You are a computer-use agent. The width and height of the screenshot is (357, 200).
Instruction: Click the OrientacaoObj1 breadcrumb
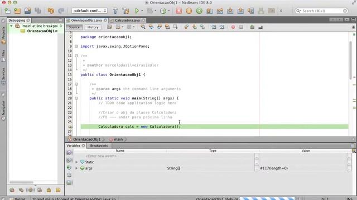coord(87,139)
